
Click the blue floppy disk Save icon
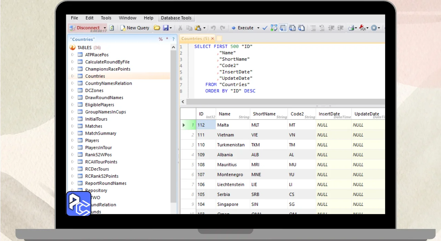click(x=166, y=28)
